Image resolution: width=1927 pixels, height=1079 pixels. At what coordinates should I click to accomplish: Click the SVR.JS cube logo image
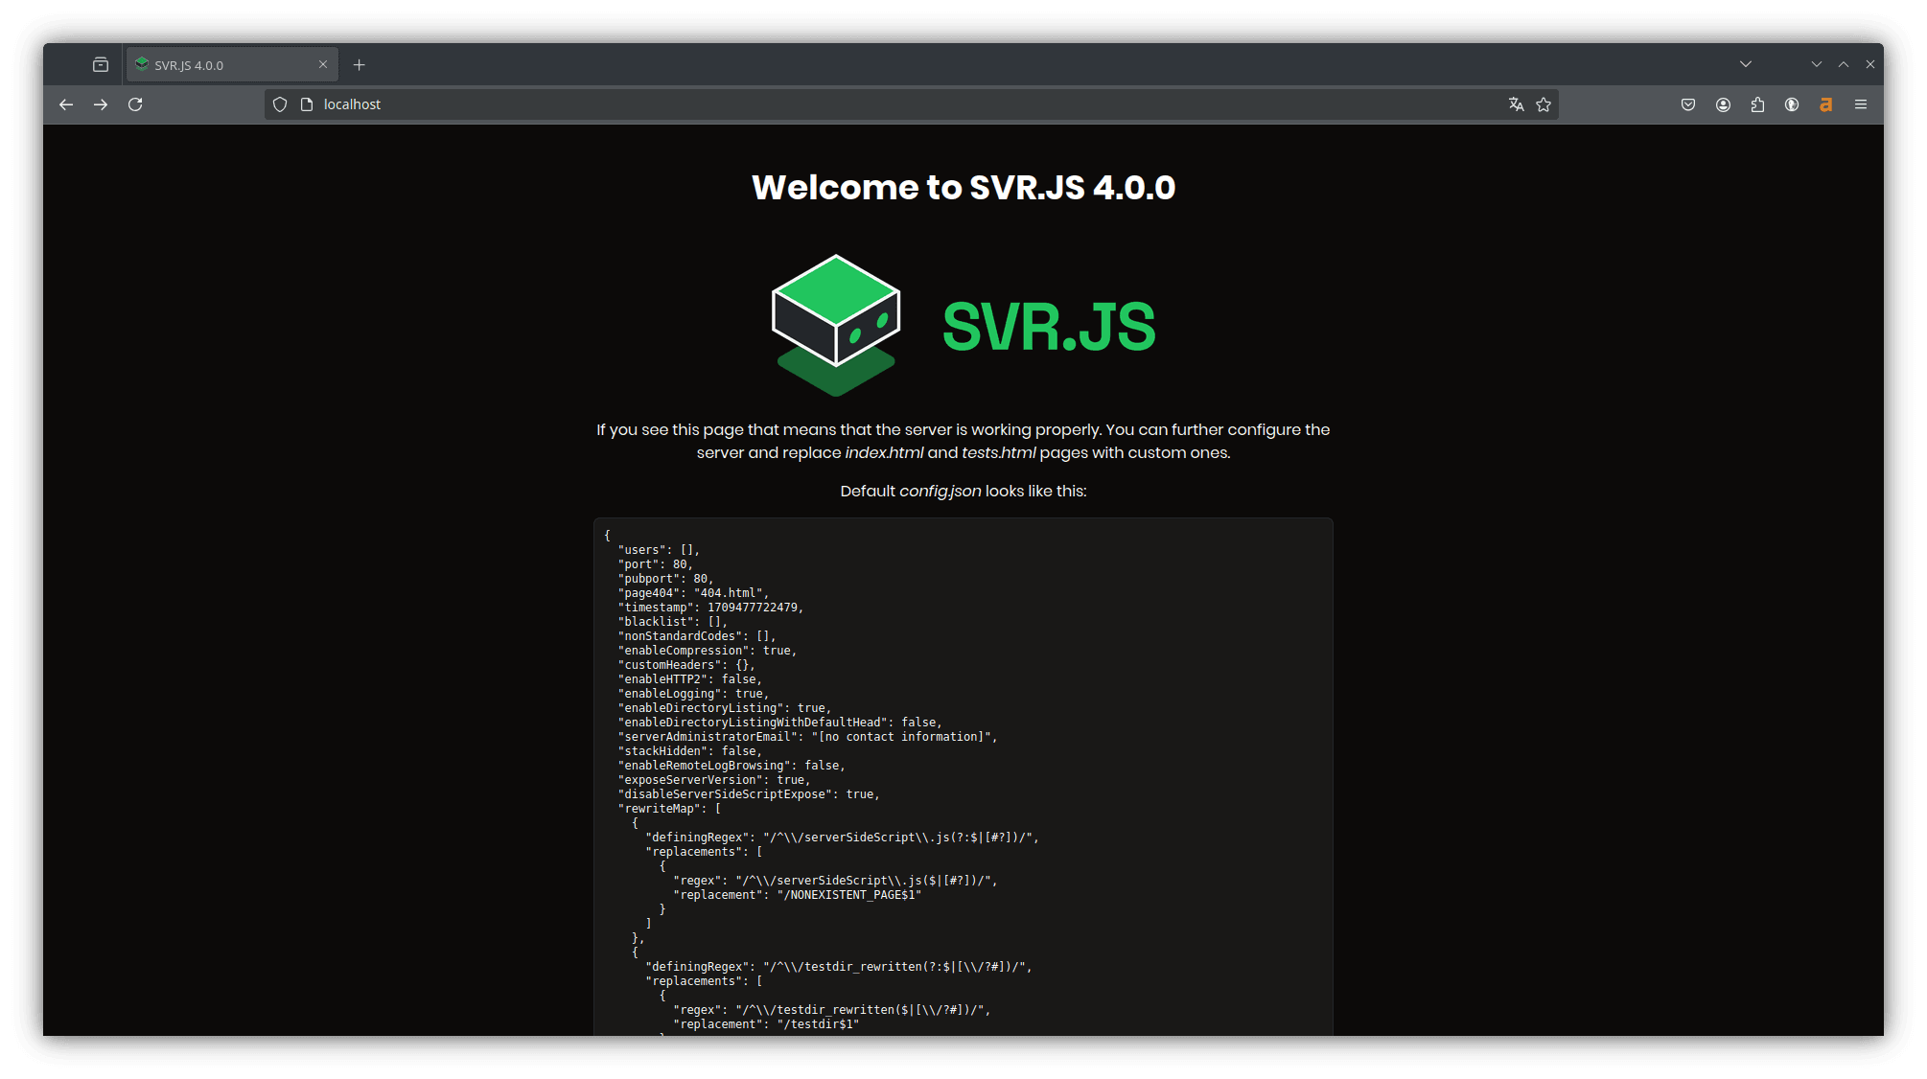point(836,325)
